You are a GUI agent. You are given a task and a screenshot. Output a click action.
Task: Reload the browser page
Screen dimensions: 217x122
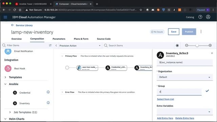pos(15,10)
